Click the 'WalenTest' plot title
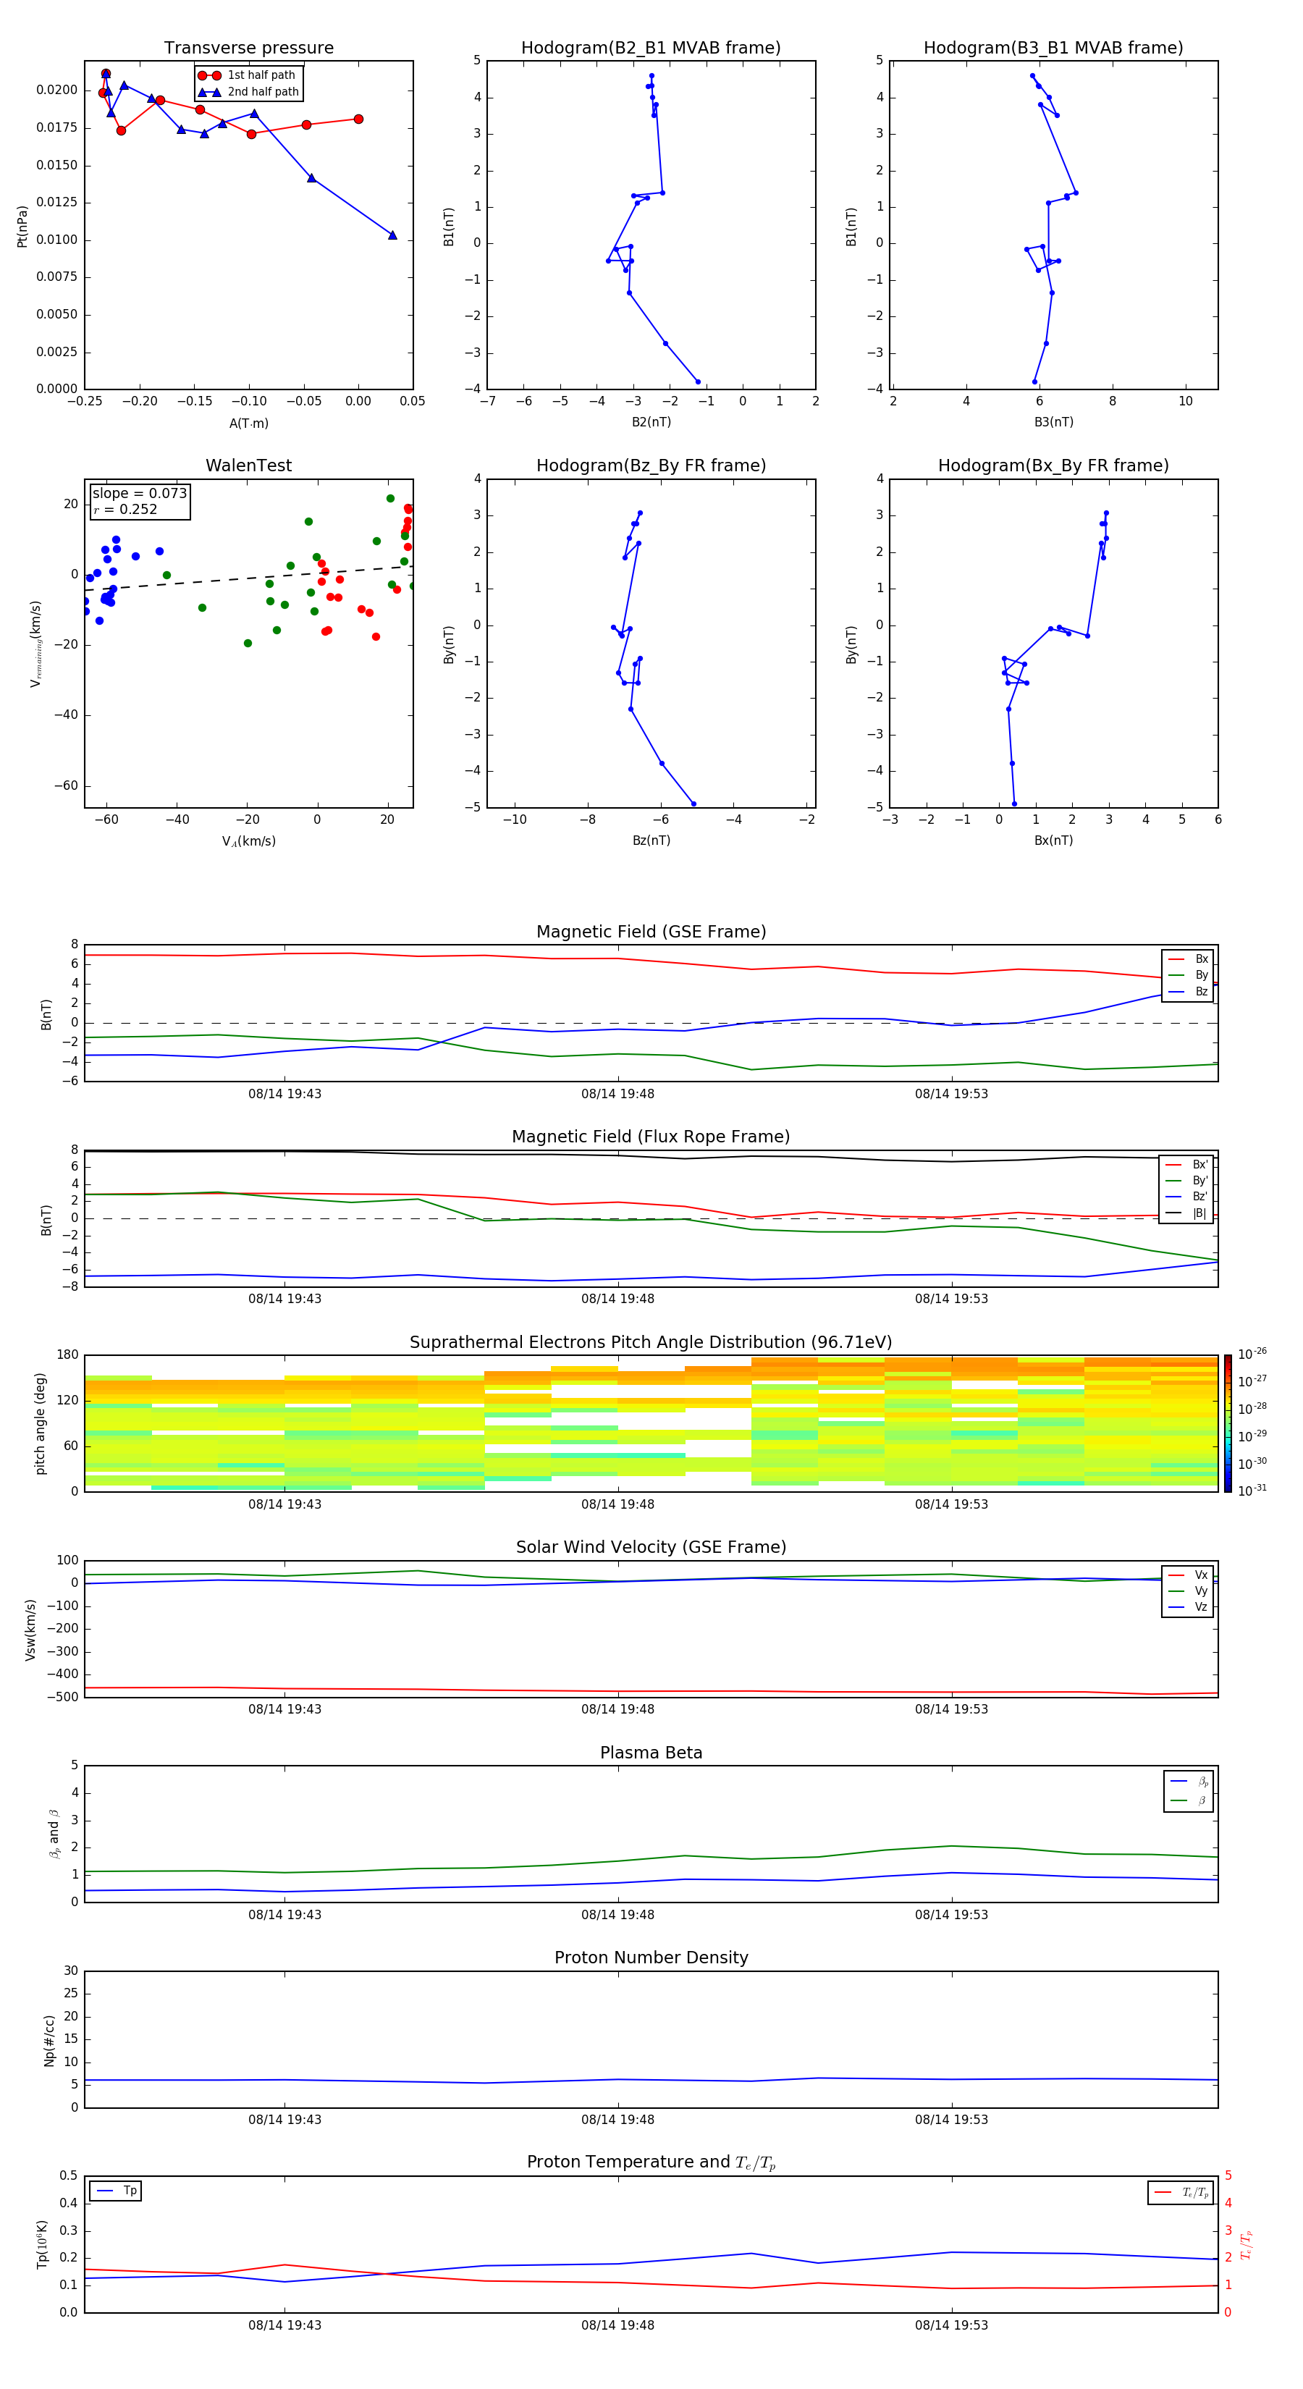Viewport: 1303px width, 2389px height. (248, 465)
